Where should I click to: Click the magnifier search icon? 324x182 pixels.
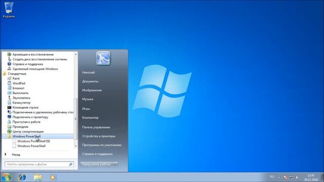coord(71,164)
